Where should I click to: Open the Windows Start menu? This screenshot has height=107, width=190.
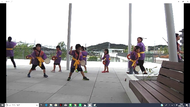pyautogui.click(x=2, y=105)
